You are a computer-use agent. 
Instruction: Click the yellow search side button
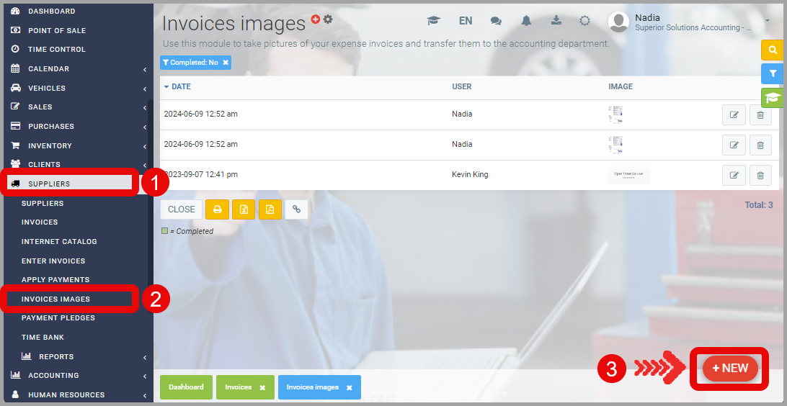tap(773, 50)
